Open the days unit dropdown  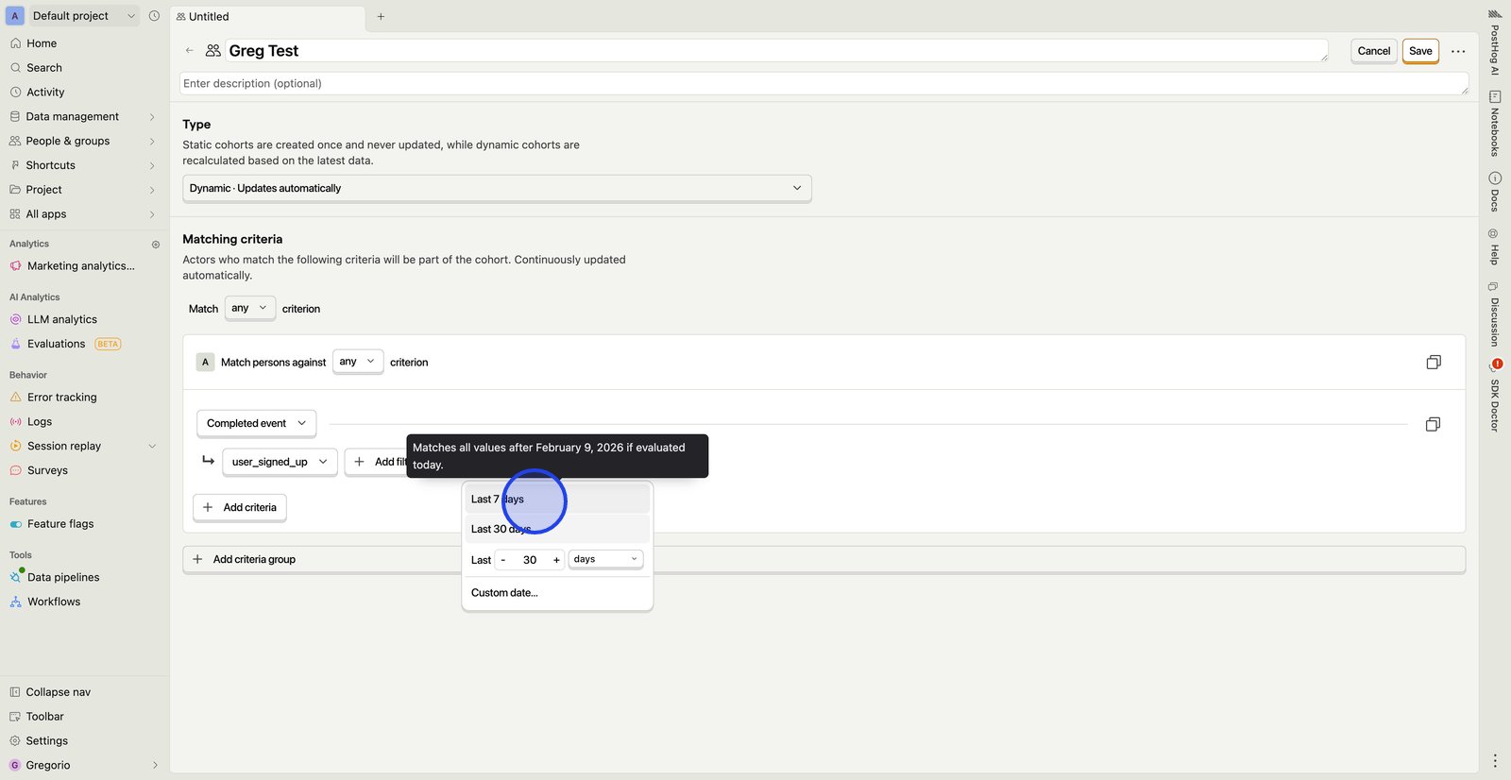click(x=605, y=560)
